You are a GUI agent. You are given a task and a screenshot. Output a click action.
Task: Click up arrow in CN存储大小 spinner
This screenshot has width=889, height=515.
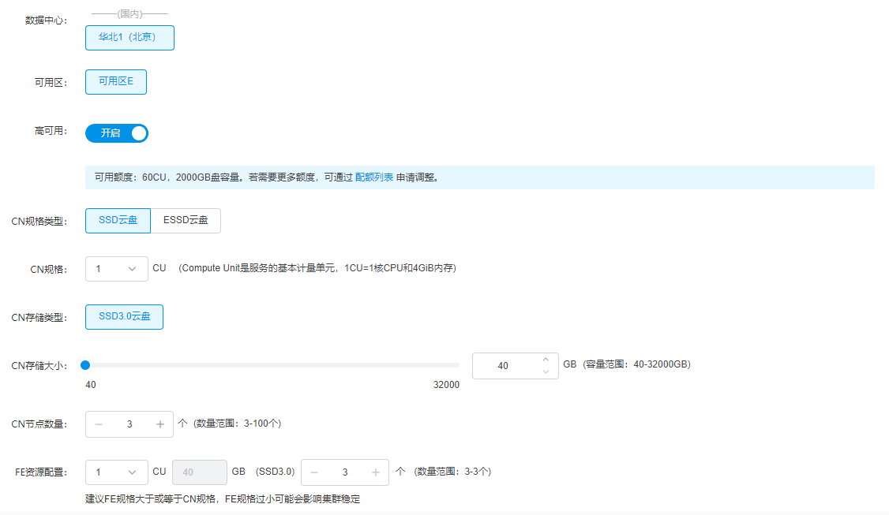(x=546, y=360)
